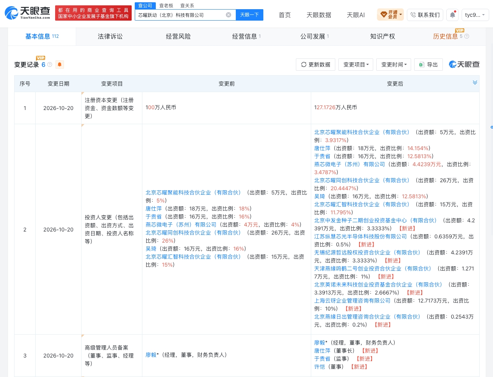Expand table using blue double-chevron icon

point(475,83)
